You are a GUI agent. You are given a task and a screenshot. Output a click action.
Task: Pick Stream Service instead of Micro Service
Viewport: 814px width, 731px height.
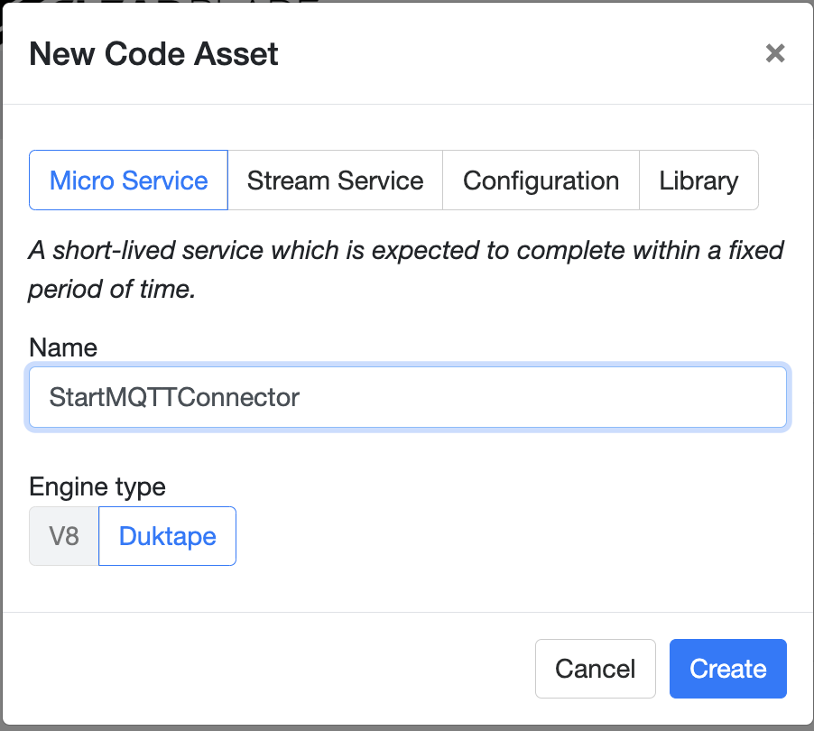[335, 180]
